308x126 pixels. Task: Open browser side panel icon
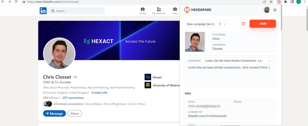[292, 2]
